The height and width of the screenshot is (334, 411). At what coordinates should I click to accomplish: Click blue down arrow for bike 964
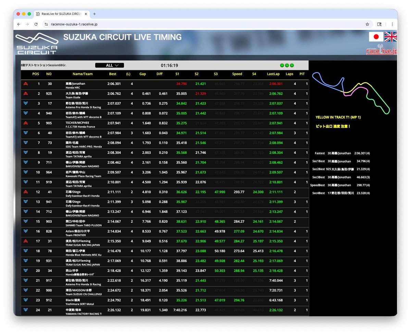(x=26, y=172)
